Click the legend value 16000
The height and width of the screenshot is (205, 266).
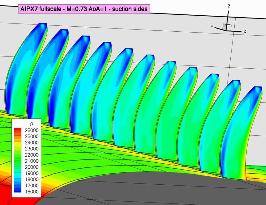coord(32,192)
